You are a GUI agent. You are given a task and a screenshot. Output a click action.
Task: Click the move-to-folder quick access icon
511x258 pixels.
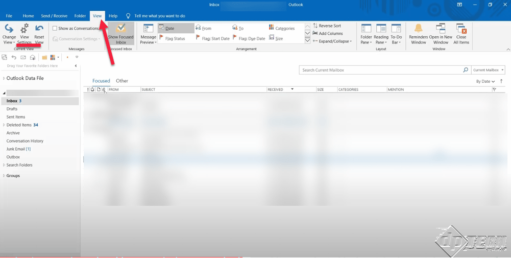tap(44, 57)
